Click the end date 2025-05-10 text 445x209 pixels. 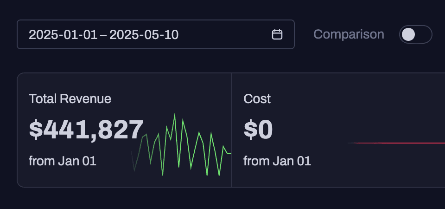coord(144,35)
